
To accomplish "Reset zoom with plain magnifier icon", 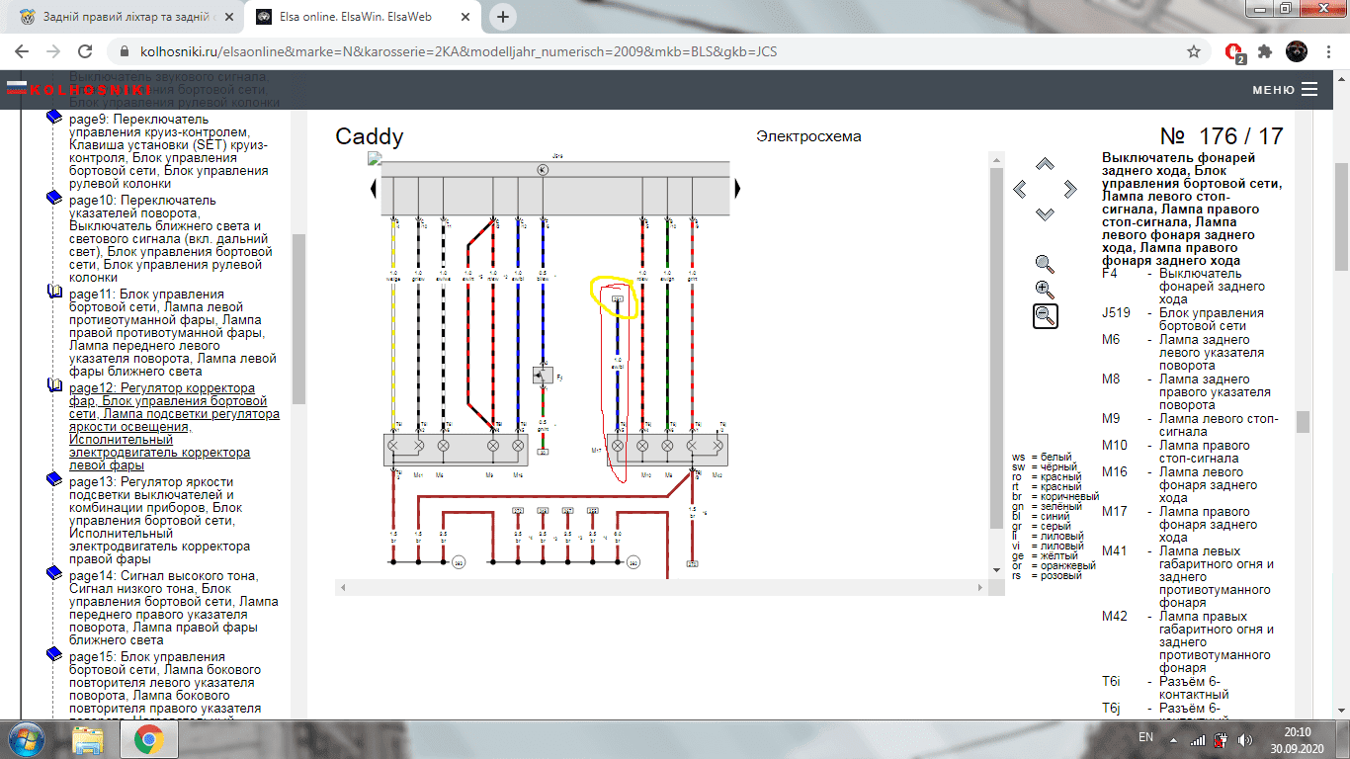I will coord(1045,264).
